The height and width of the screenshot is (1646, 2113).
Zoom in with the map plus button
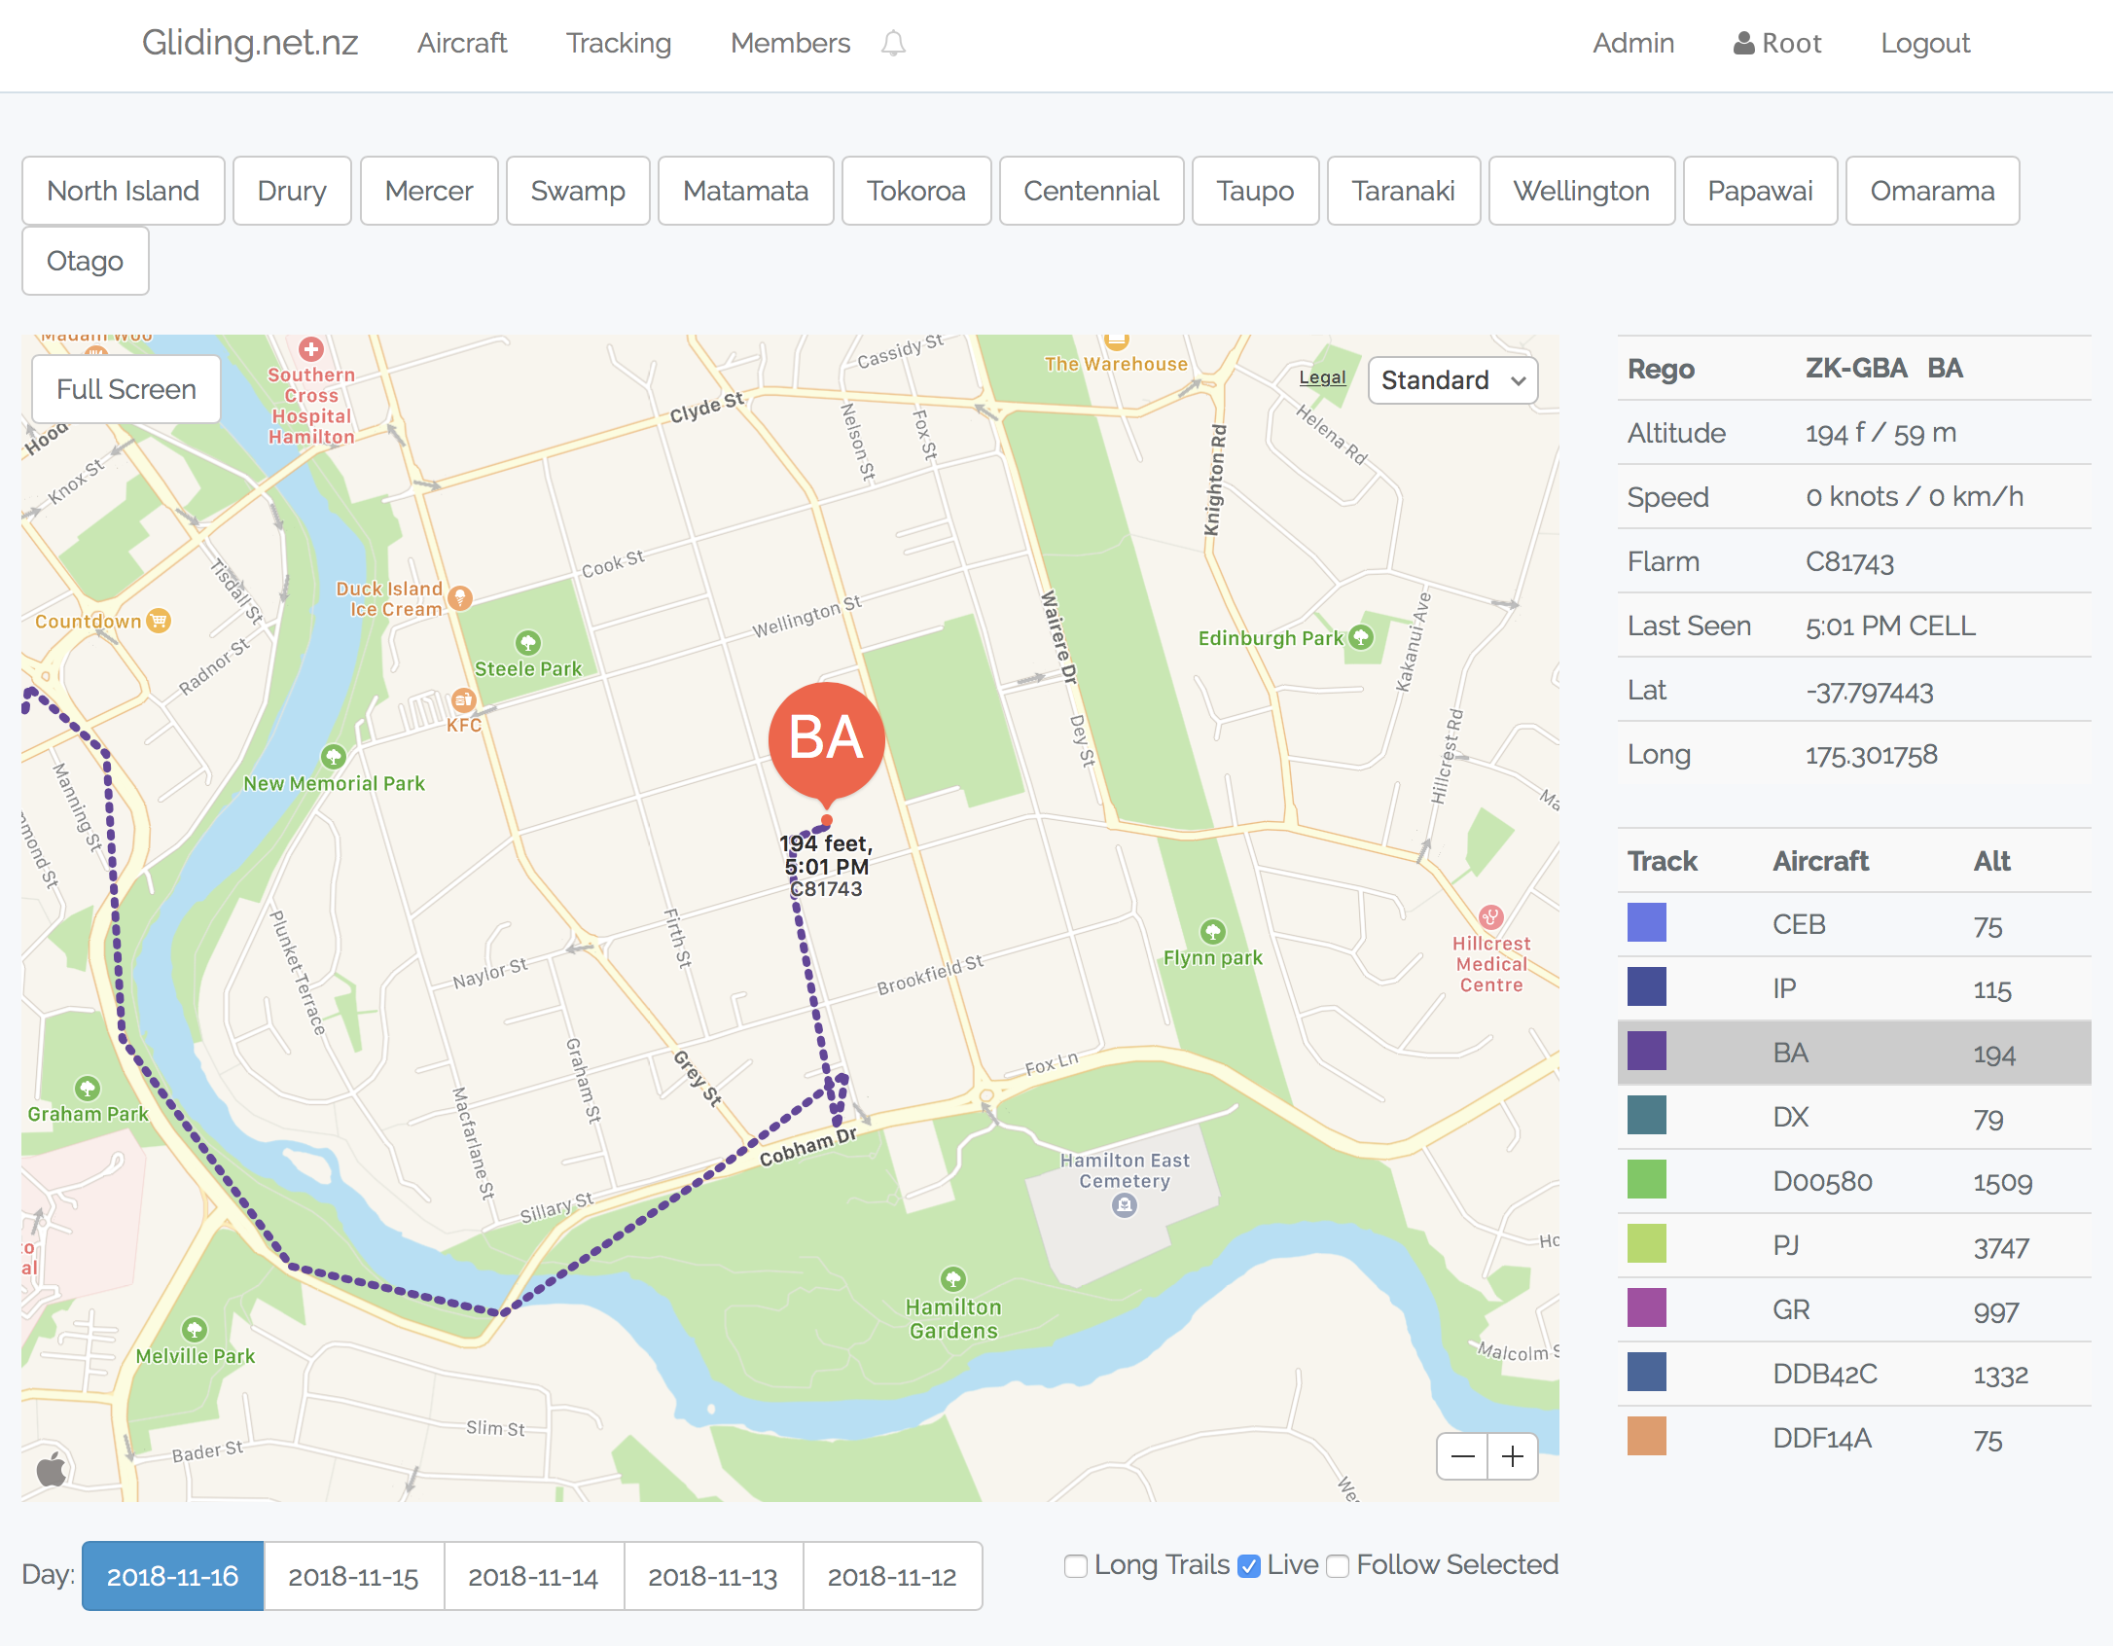[1513, 1456]
